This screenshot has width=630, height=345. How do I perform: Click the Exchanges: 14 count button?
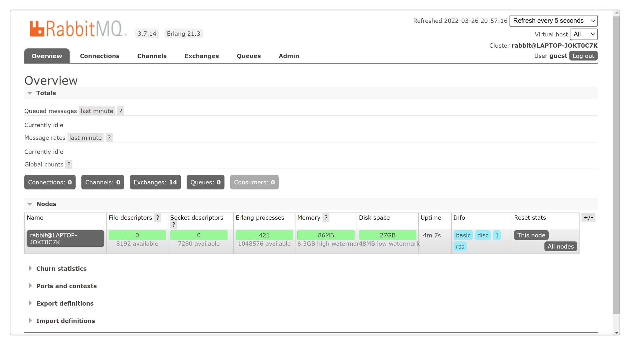pos(155,182)
